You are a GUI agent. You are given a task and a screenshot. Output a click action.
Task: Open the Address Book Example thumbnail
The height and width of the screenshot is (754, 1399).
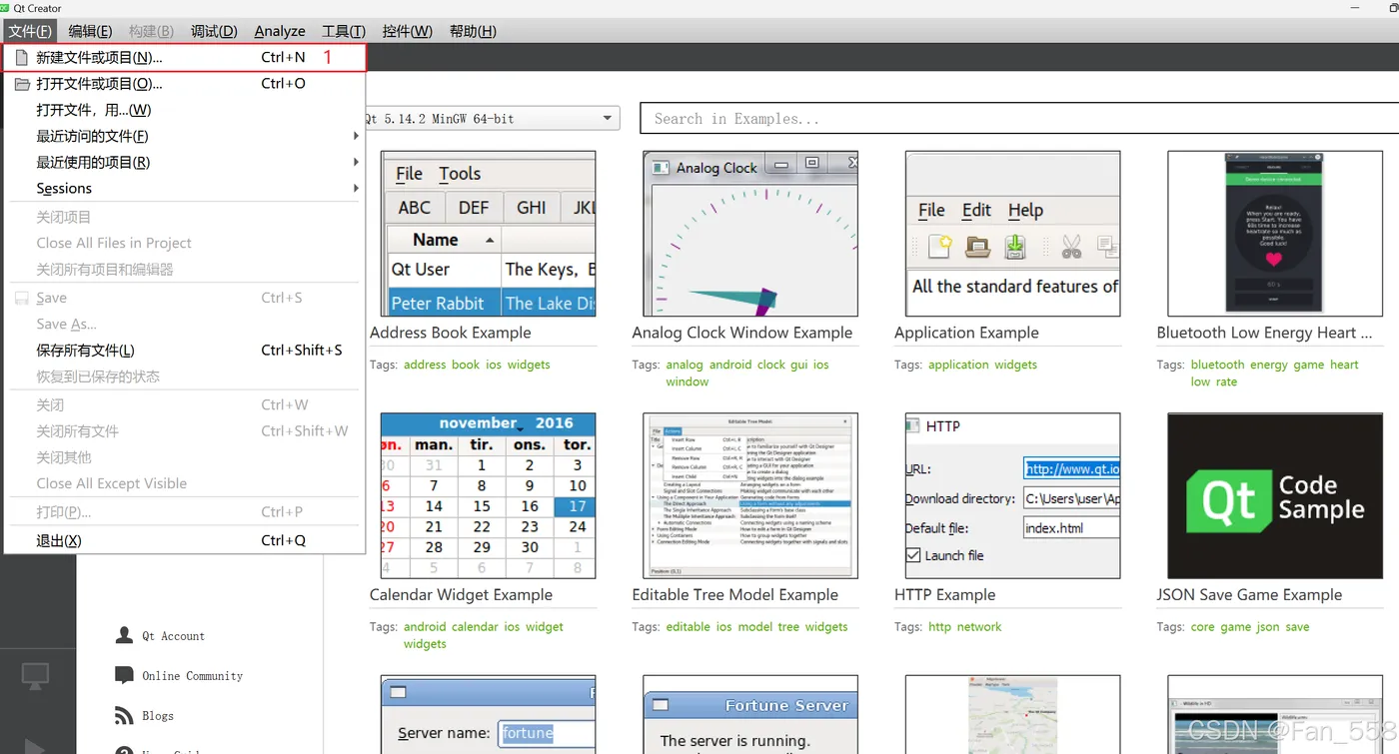[489, 234]
